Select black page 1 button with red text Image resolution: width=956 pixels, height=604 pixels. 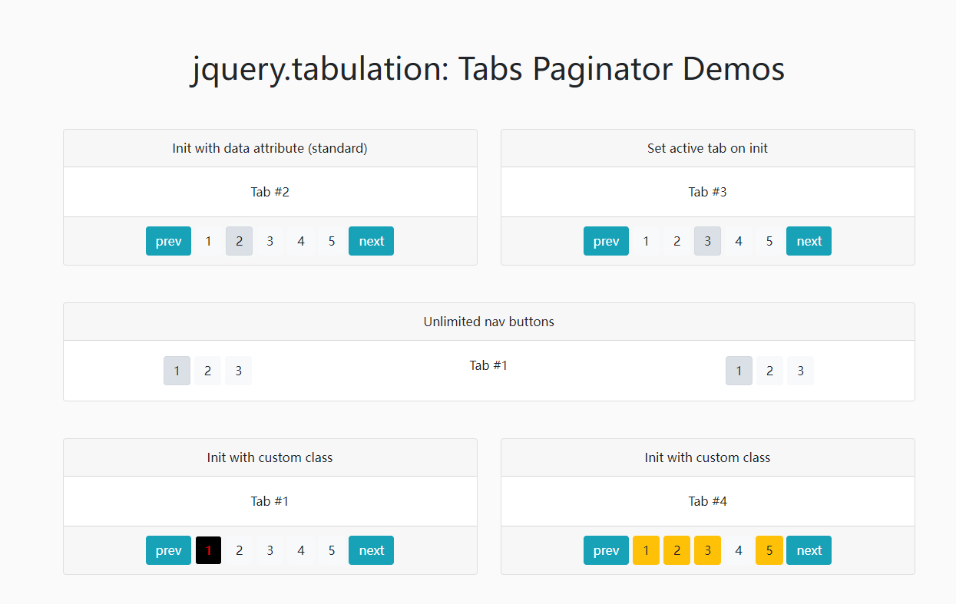point(208,550)
